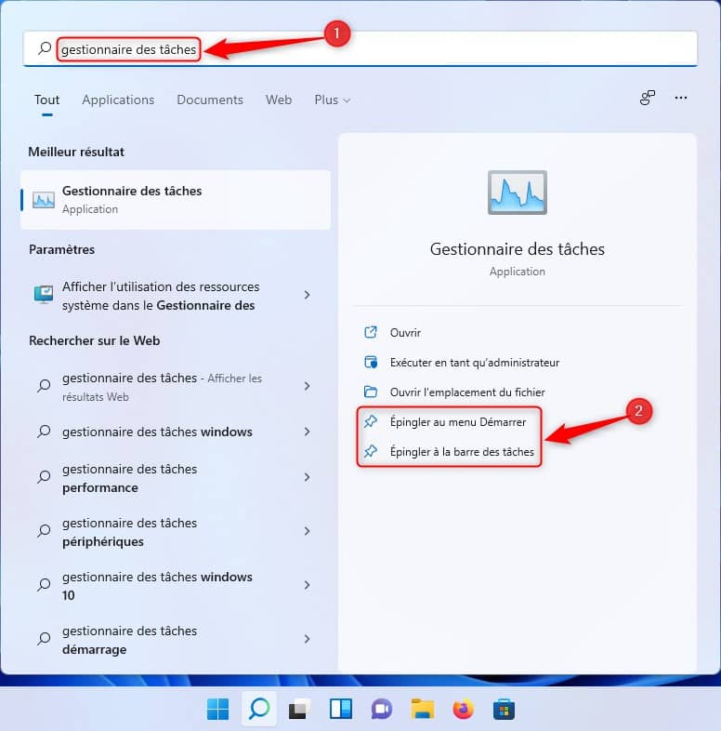Expand chevron for 'gestionnaire des tâches windows'

coord(307,432)
